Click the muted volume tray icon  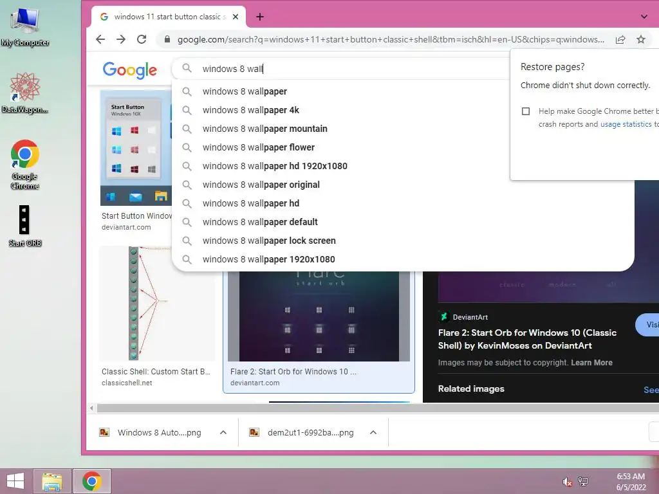point(567,481)
